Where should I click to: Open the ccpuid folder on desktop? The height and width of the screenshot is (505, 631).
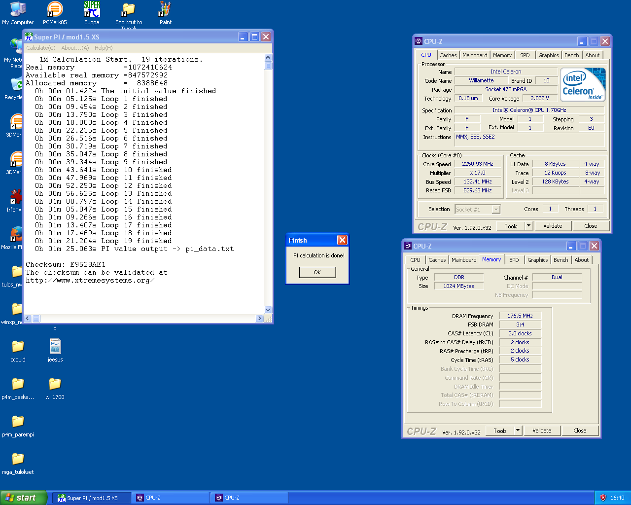click(x=18, y=351)
